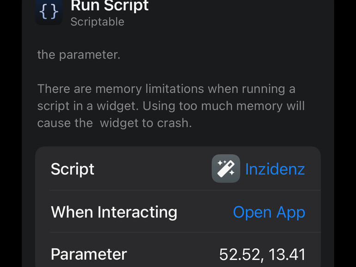The width and height of the screenshot is (356, 267).
Task: Tap the magic wand script icon
Action: (x=226, y=169)
